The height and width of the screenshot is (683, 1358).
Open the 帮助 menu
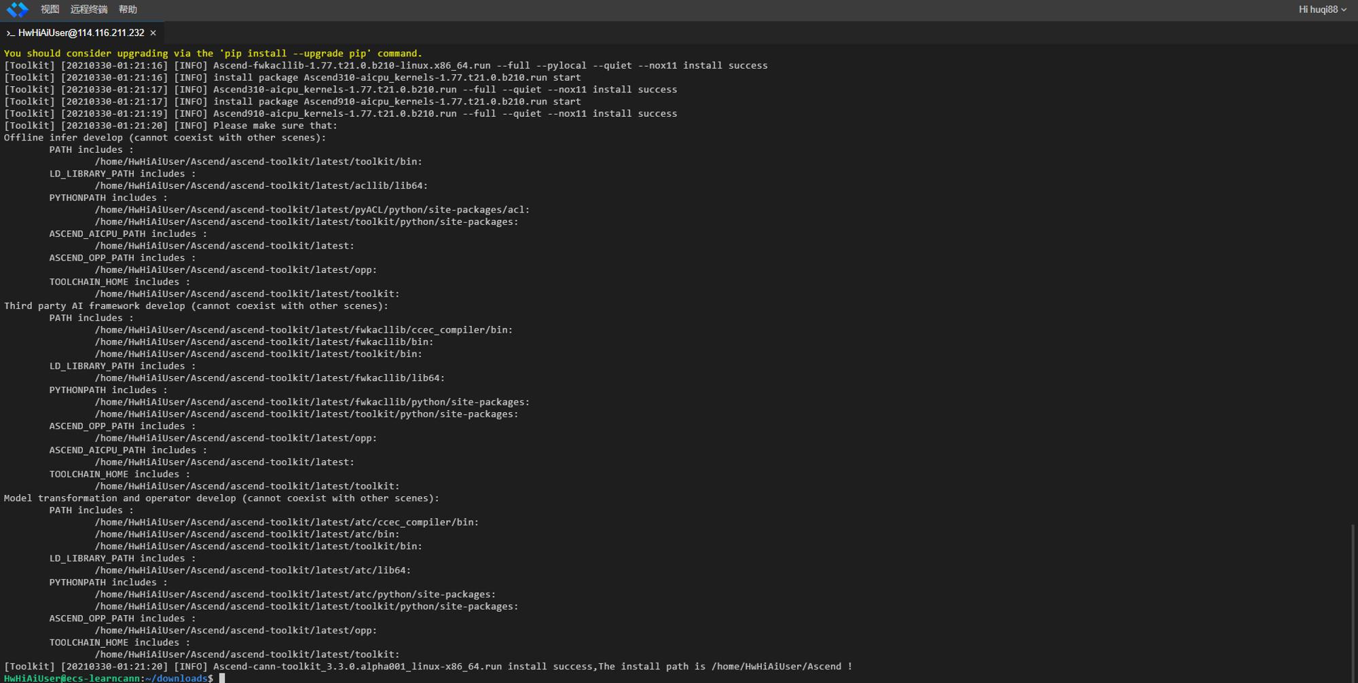pyautogui.click(x=128, y=10)
